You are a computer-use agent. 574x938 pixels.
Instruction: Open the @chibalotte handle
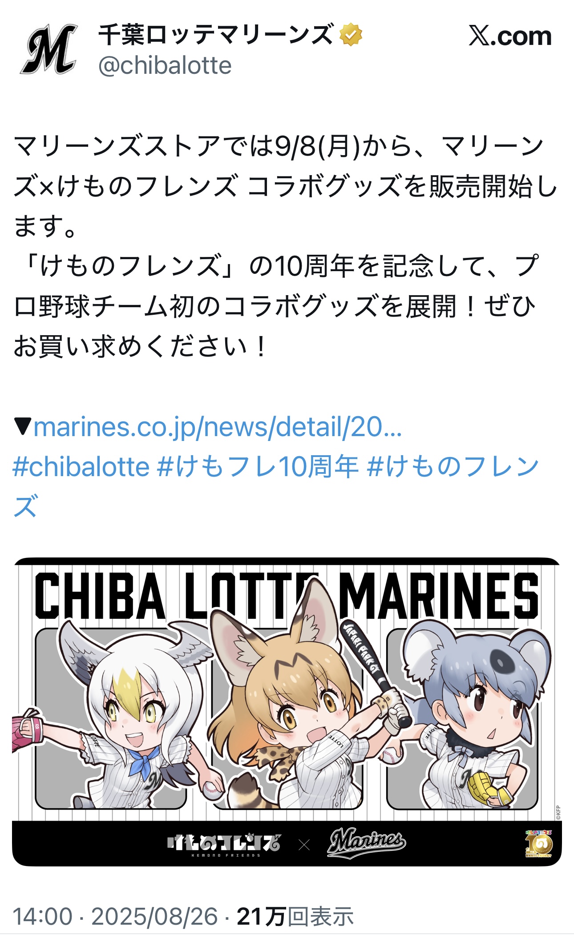click(165, 66)
